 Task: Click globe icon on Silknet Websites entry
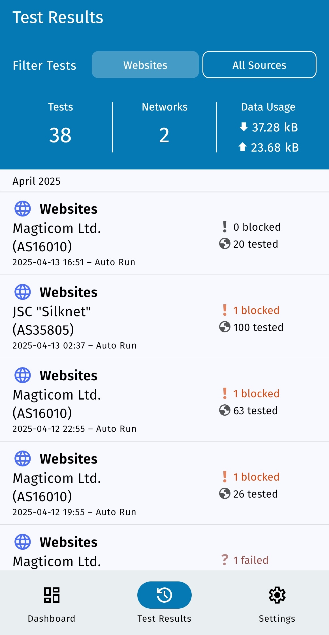pos(23,292)
